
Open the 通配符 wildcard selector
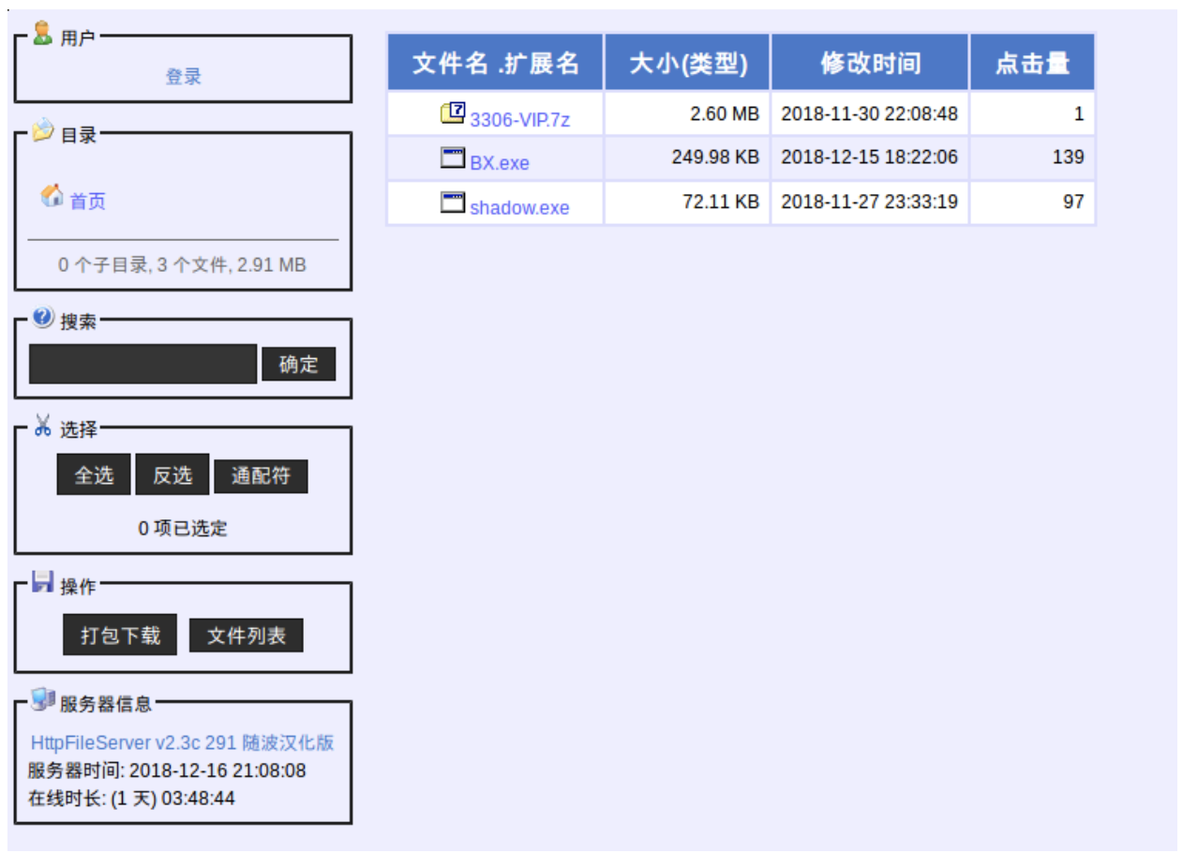click(x=261, y=476)
